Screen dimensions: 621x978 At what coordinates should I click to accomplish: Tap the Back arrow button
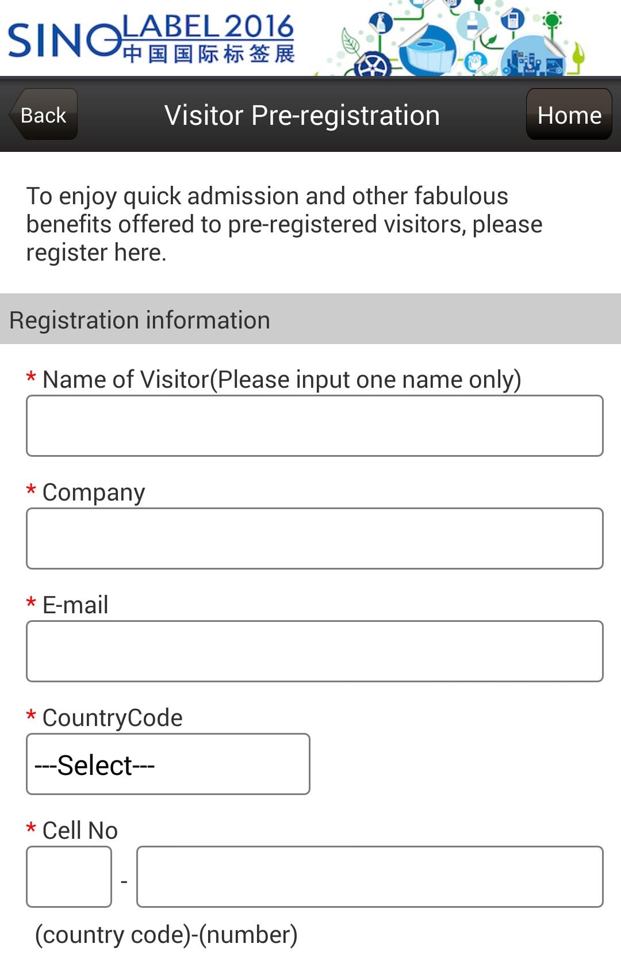click(x=43, y=115)
